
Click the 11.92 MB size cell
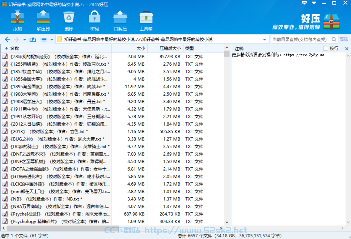[135, 87]
